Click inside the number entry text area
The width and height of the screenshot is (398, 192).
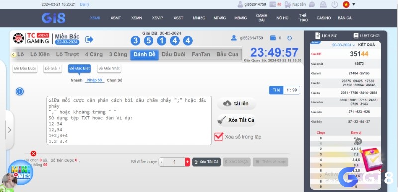[x=129, y=120]
